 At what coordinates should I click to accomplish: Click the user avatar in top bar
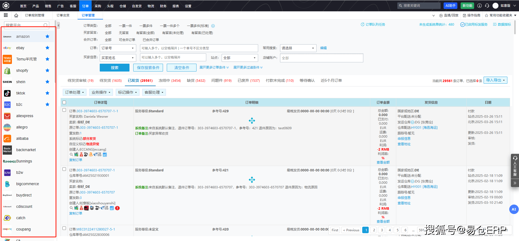(x=495, y=6)
